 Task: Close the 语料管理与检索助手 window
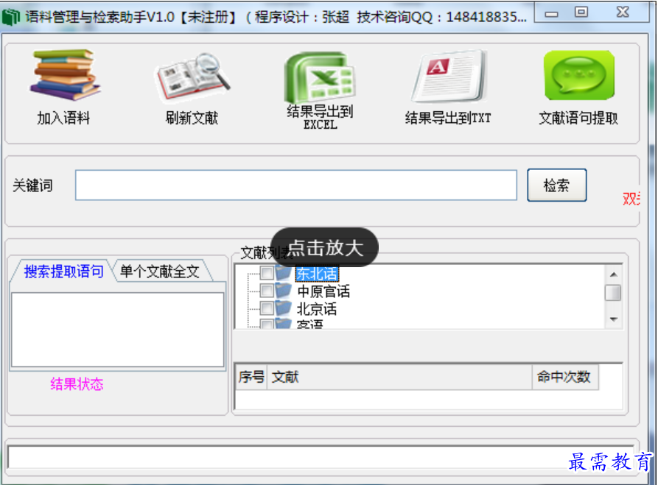[x=623, y=13]
